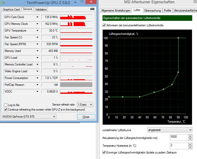Toggle Aktivieren der benutzerdefinierten Lüfterkontrolle checkbox
This screenshot has width=197, height=159.
[104, 25]
